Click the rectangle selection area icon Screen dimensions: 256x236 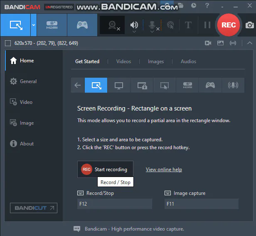point(8,43)
